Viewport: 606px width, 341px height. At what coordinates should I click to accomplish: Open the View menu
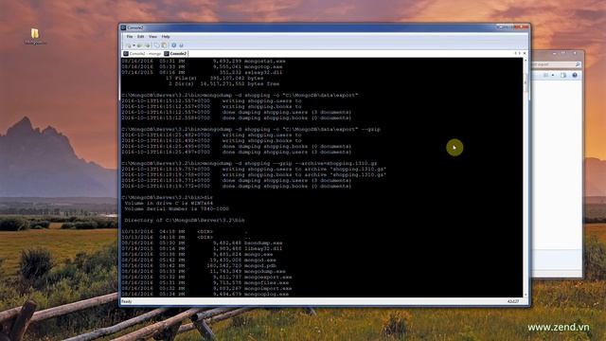pos(152,36)
